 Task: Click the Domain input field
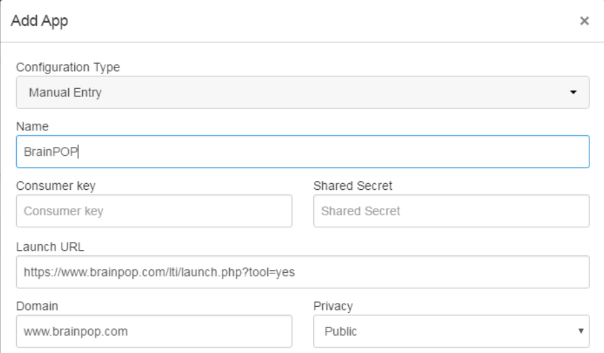[x=154, y=331]
